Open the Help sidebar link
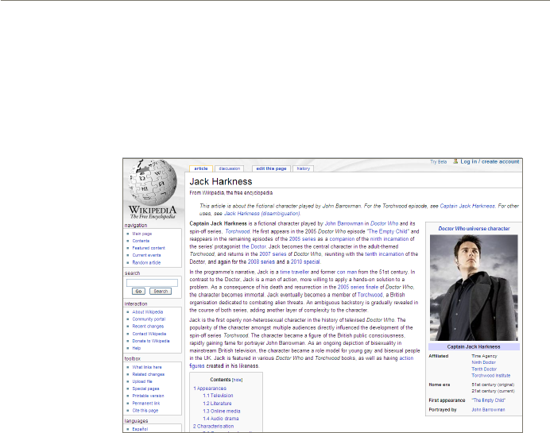This screenshot has width=550, height=433. [137, 348]
